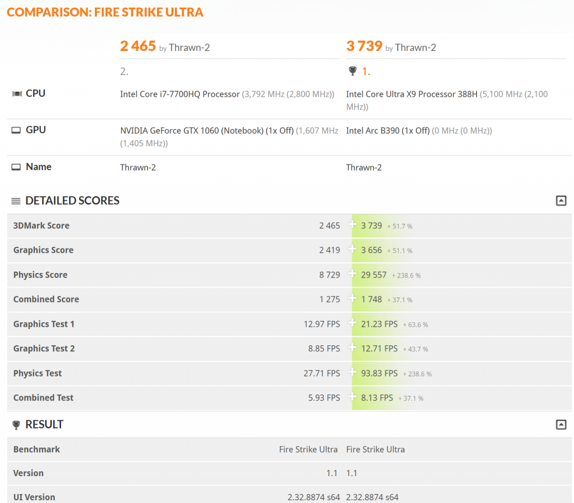Click the plus icon in Graphics Test 2 row
This screenshot has width=574, height=503.
click(352, 347)
